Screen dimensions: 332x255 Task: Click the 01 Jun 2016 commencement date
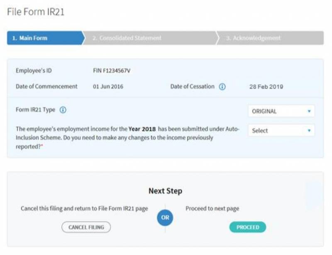click(x=108, y=87)
